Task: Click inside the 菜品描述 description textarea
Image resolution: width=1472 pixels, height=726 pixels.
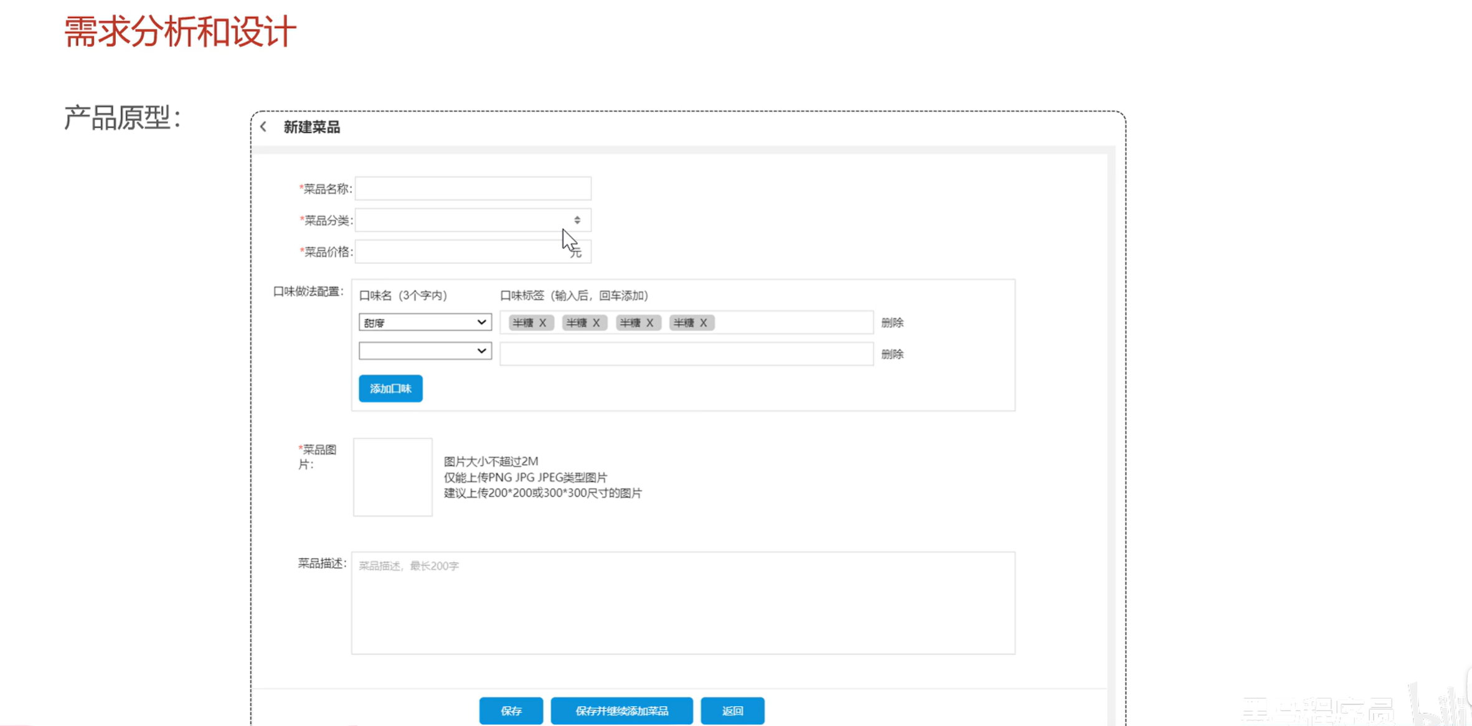Action: (x=682, y=603)
